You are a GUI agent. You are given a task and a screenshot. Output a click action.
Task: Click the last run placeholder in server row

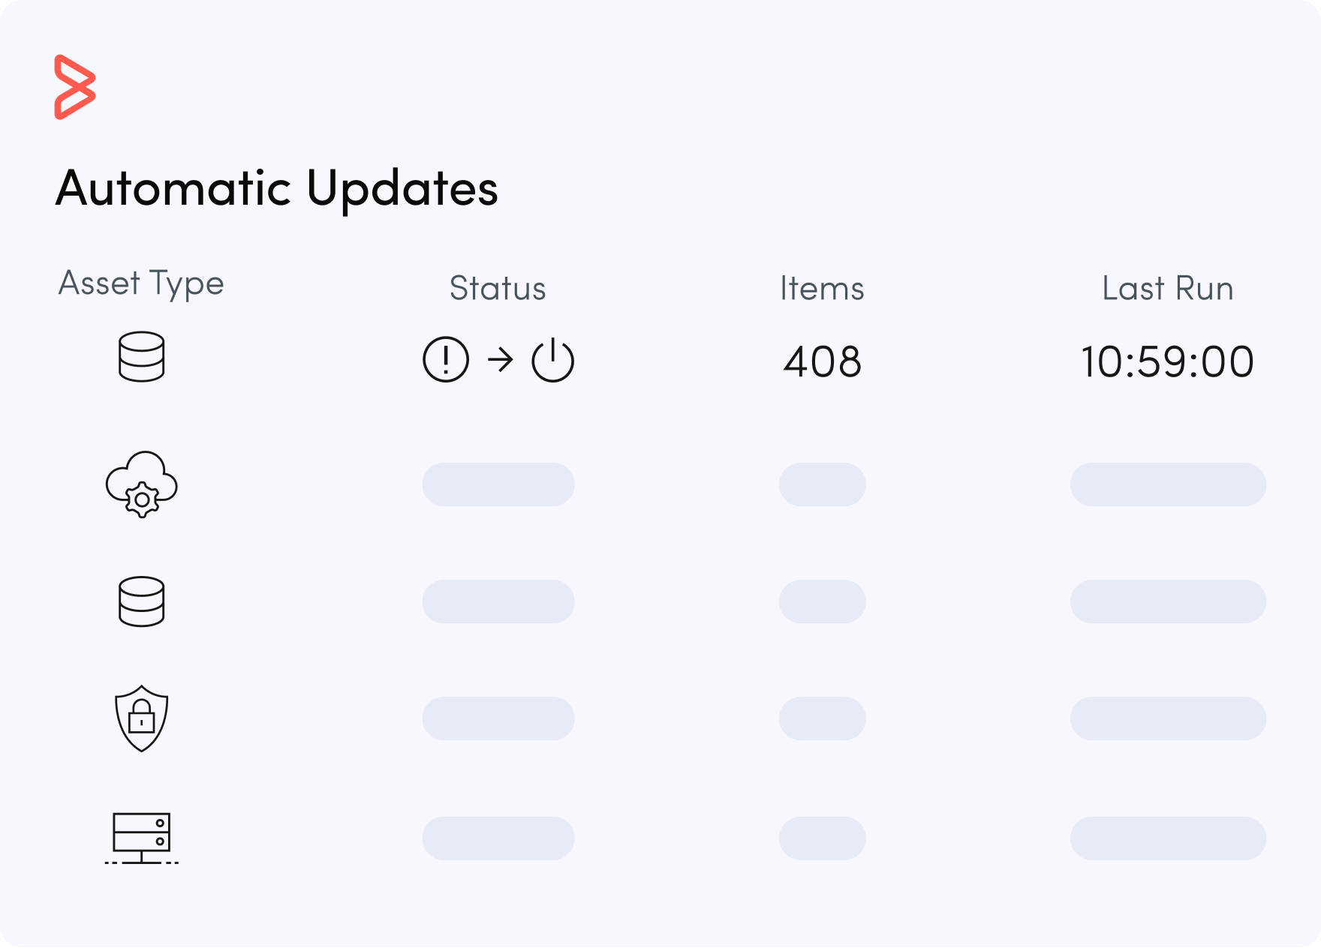click(x=1168, y=838)
